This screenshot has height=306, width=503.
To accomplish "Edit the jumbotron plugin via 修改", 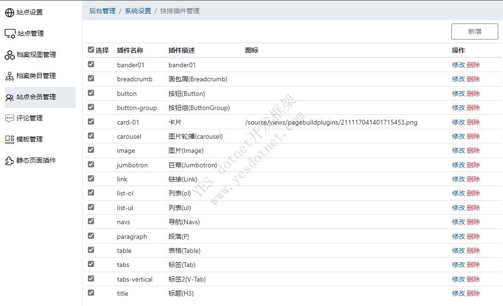I will pos(458,165).
